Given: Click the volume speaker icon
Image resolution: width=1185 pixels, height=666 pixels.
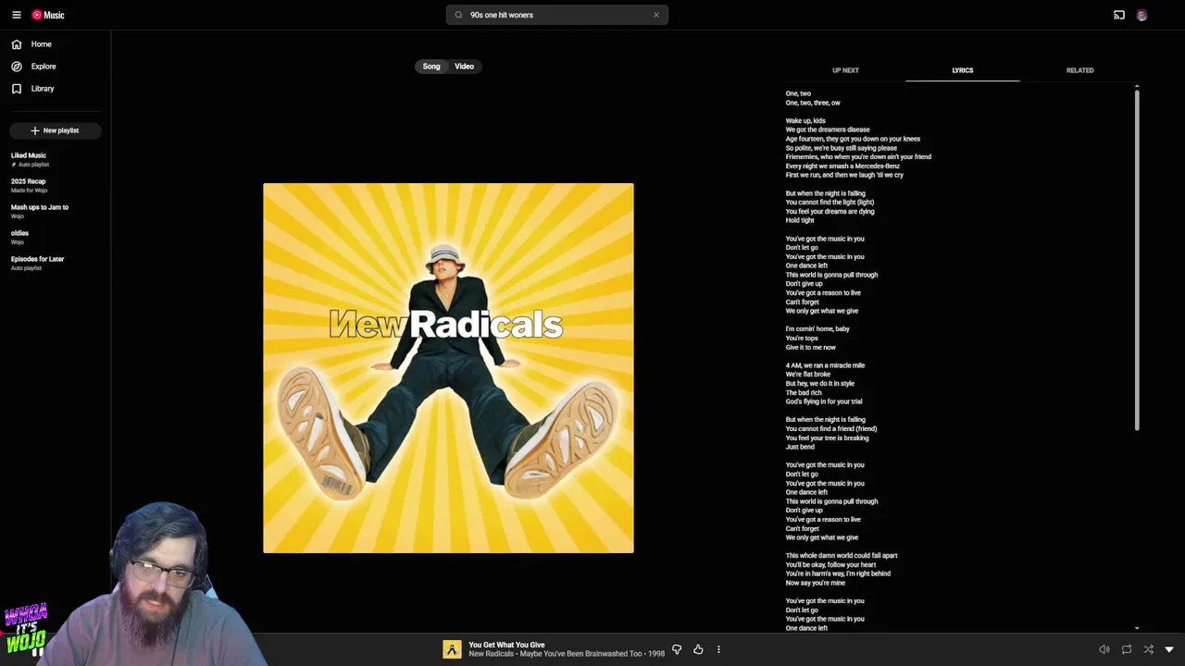Looking at the screenshot, I should click(x=1104, y=649).
